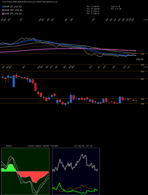
Task: Click the large red candlestick in the decline
Action: (x=36, y=87)
